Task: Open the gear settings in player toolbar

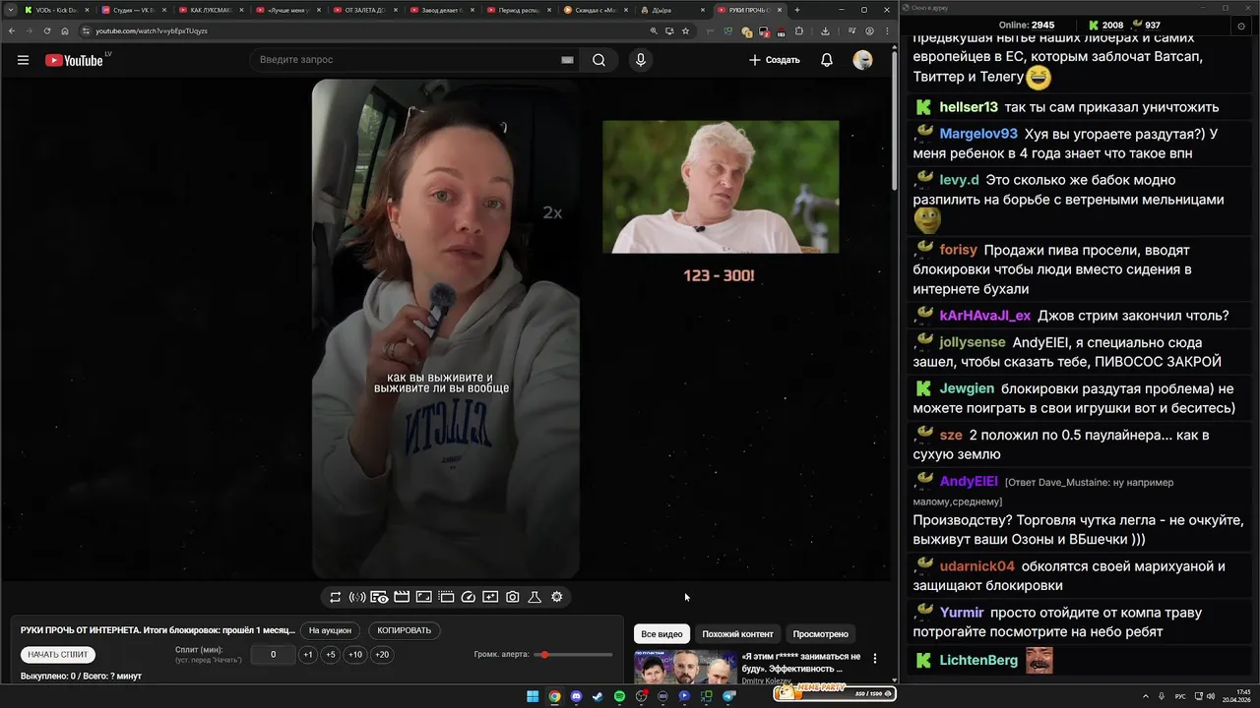Action: 557,597
